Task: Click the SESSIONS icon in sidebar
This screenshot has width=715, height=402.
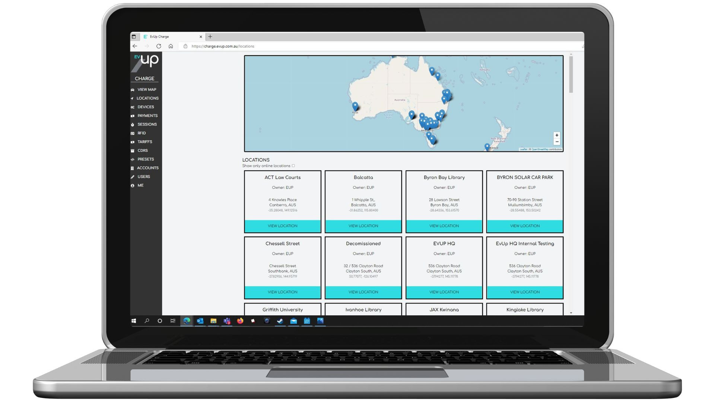Action: pyautogui.click(x=133, y=124)
